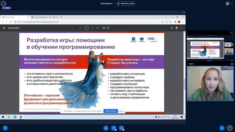235x132 pixels.
Task: Open the Windows Start menu
Action: (x=3, y=117)
